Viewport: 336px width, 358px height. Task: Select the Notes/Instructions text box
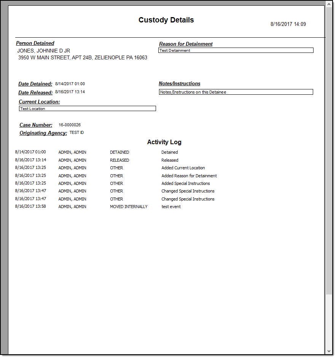236,92
